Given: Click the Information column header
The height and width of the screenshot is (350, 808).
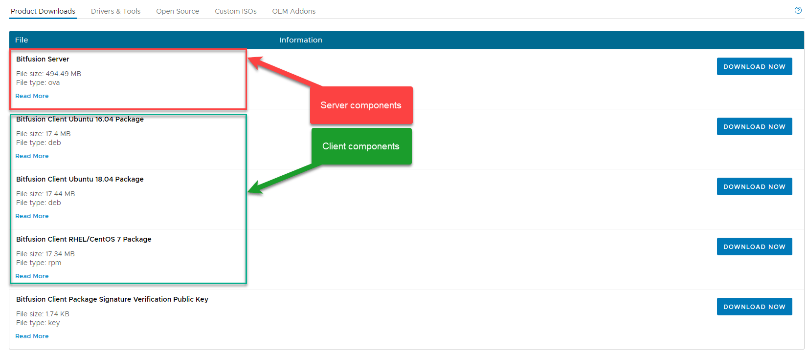Looking at the screenshot, I should click(301, 40).
